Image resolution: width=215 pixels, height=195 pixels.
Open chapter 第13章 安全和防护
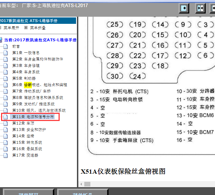pyautogui.click(x=29, y=130)
